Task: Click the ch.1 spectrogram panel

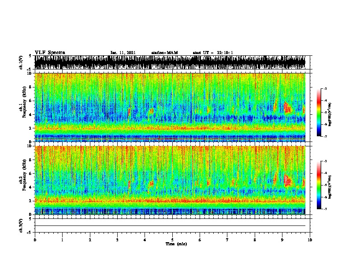Action: [170, 107]
